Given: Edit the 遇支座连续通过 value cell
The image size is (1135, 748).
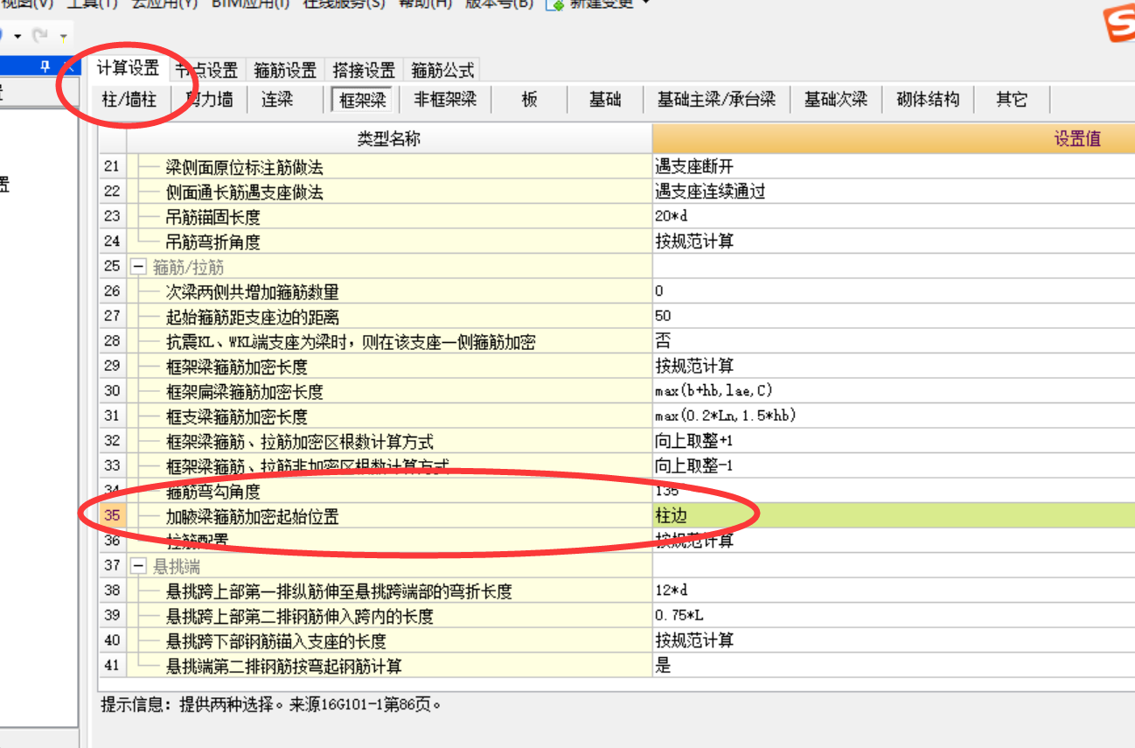Looking at the screenshot, I should tap(894, 192).
